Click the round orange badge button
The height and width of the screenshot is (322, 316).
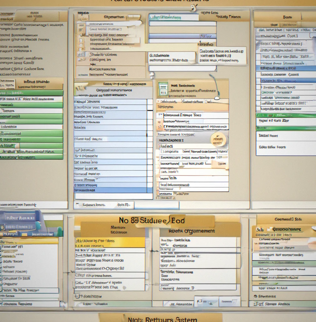[218, 140]
